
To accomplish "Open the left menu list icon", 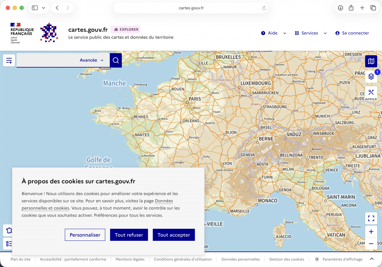I will [x=9, y=60].
